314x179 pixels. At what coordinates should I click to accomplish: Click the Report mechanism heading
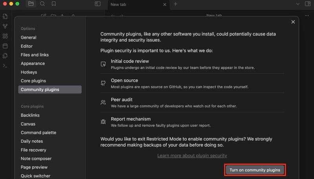131,119
